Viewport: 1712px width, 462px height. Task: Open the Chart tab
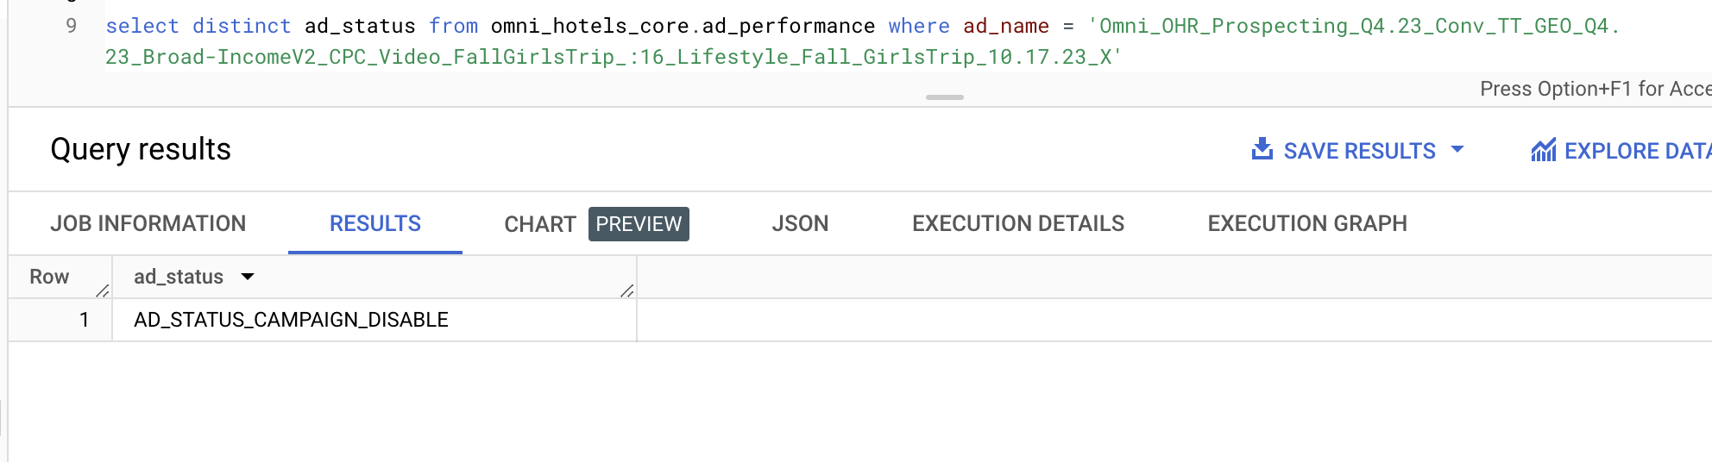tap(539, 224)
